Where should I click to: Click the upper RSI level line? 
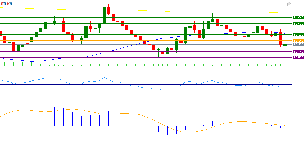(141, 77)
